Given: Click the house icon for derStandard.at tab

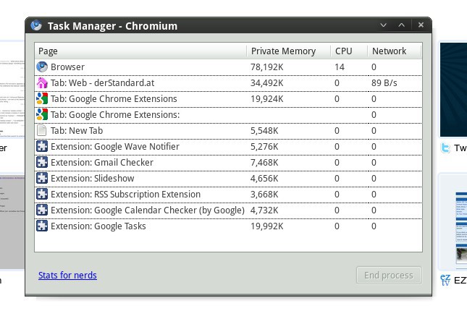Looking at the screenshot, I should [42, 83].
